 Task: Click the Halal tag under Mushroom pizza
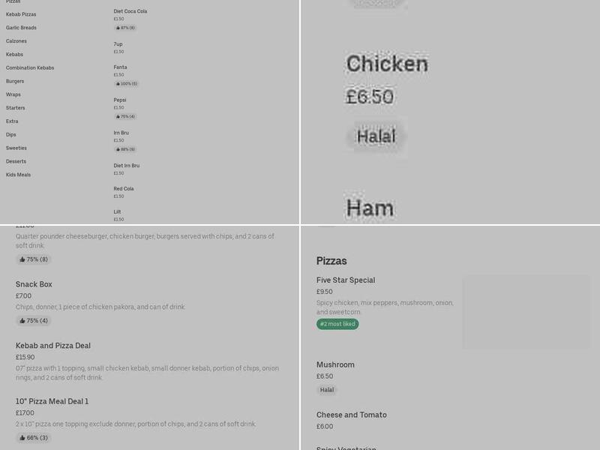327,390
